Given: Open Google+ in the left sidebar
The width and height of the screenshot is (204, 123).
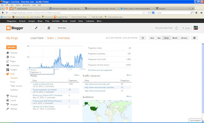Looking at the screenshot, I should coord(12,69).
